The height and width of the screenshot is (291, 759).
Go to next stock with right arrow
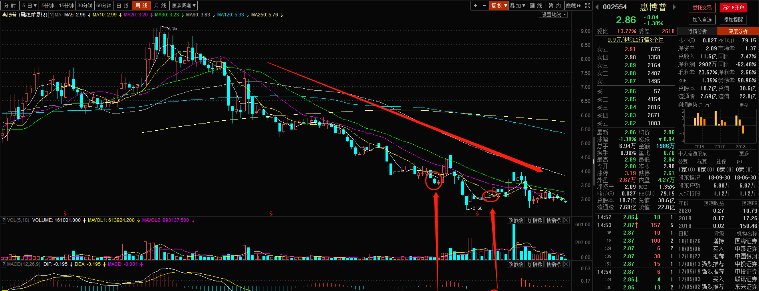(674, 7)
